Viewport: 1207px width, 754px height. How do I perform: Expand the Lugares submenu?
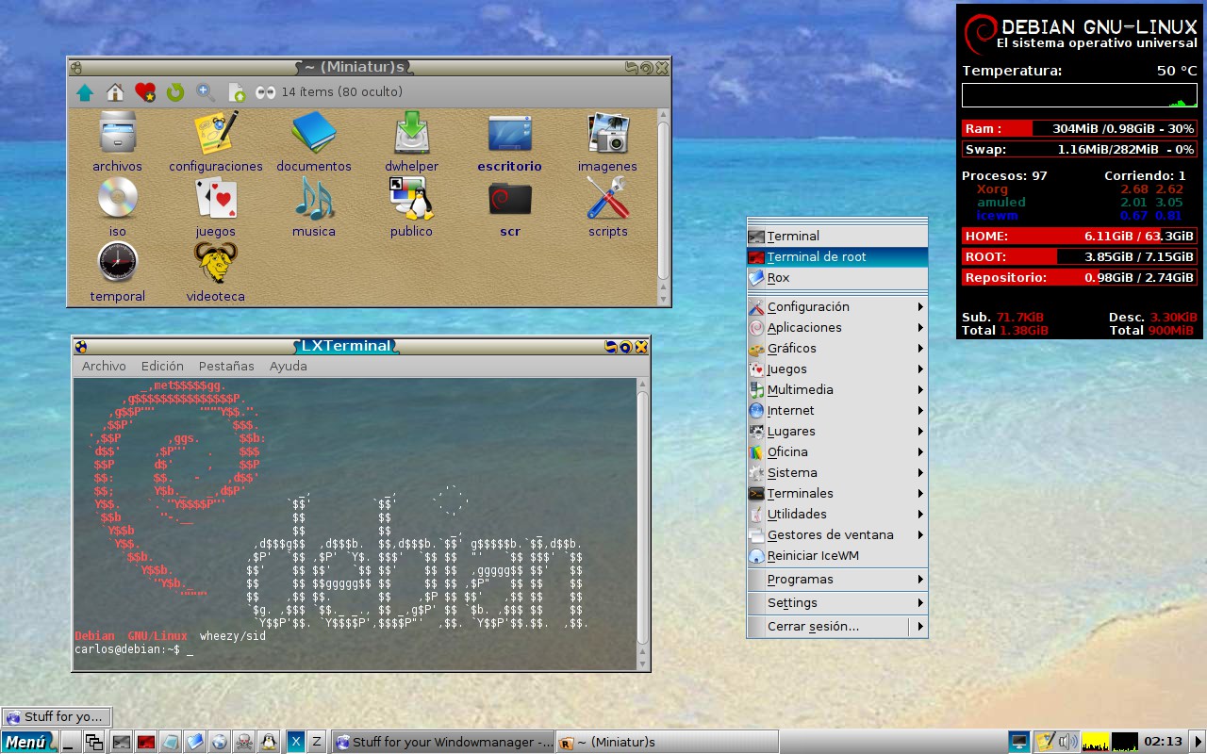tap(837, 431)
